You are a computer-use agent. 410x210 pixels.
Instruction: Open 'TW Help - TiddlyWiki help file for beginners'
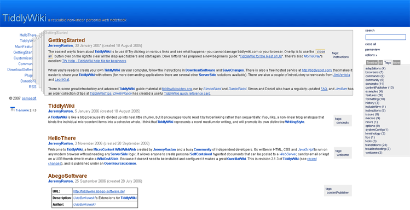point(94,61)
